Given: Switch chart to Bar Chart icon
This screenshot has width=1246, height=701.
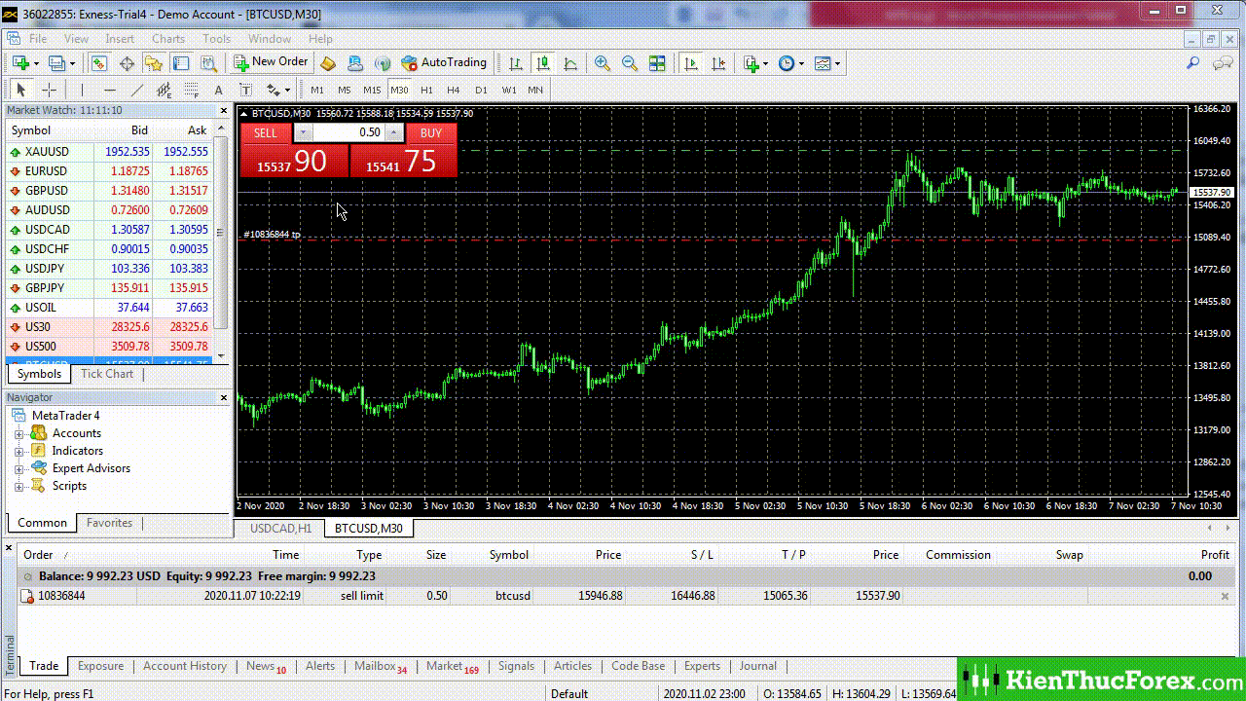Looking at the screenshot, I should pos(516,63).
